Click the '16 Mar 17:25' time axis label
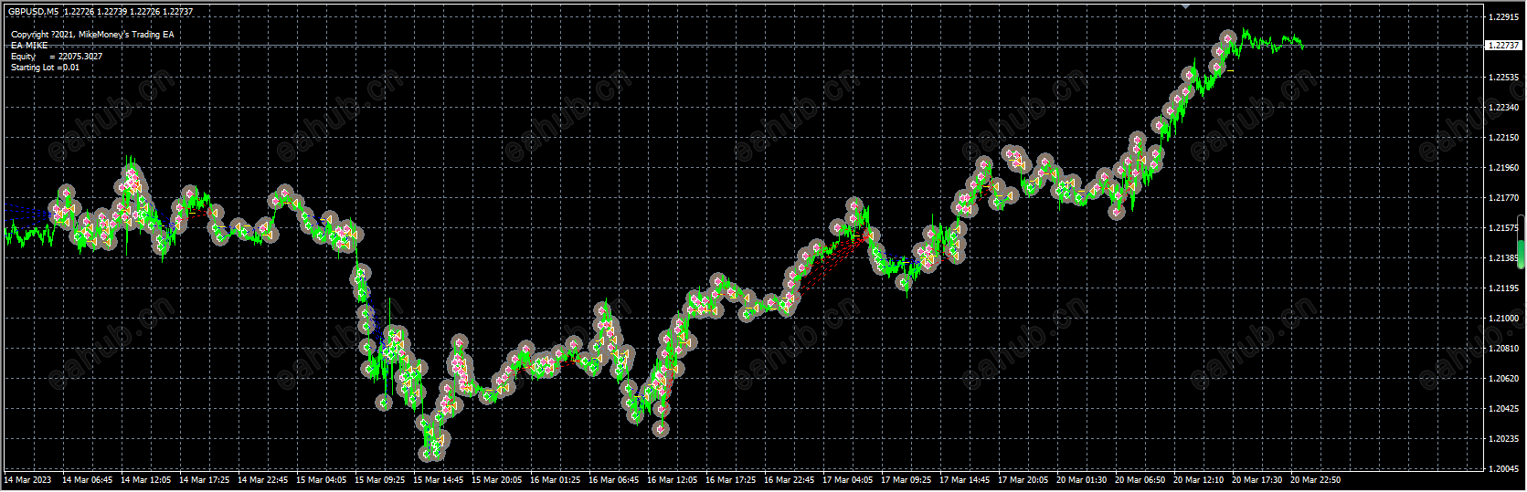 point(732,480)
